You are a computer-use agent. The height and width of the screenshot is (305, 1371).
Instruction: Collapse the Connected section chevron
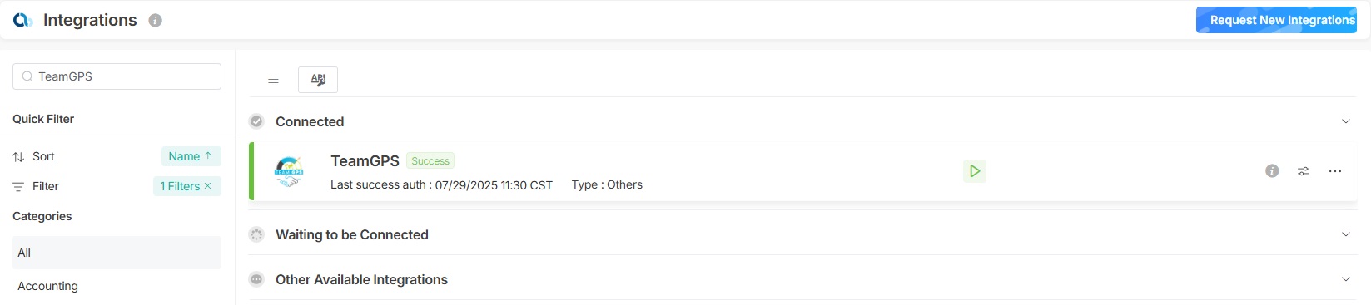[1346, 121]
